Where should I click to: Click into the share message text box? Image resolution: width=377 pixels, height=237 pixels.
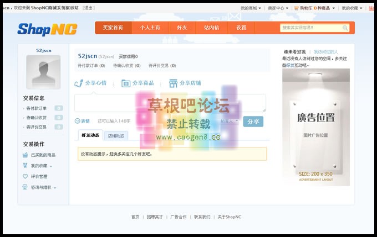tap(170, 103)
